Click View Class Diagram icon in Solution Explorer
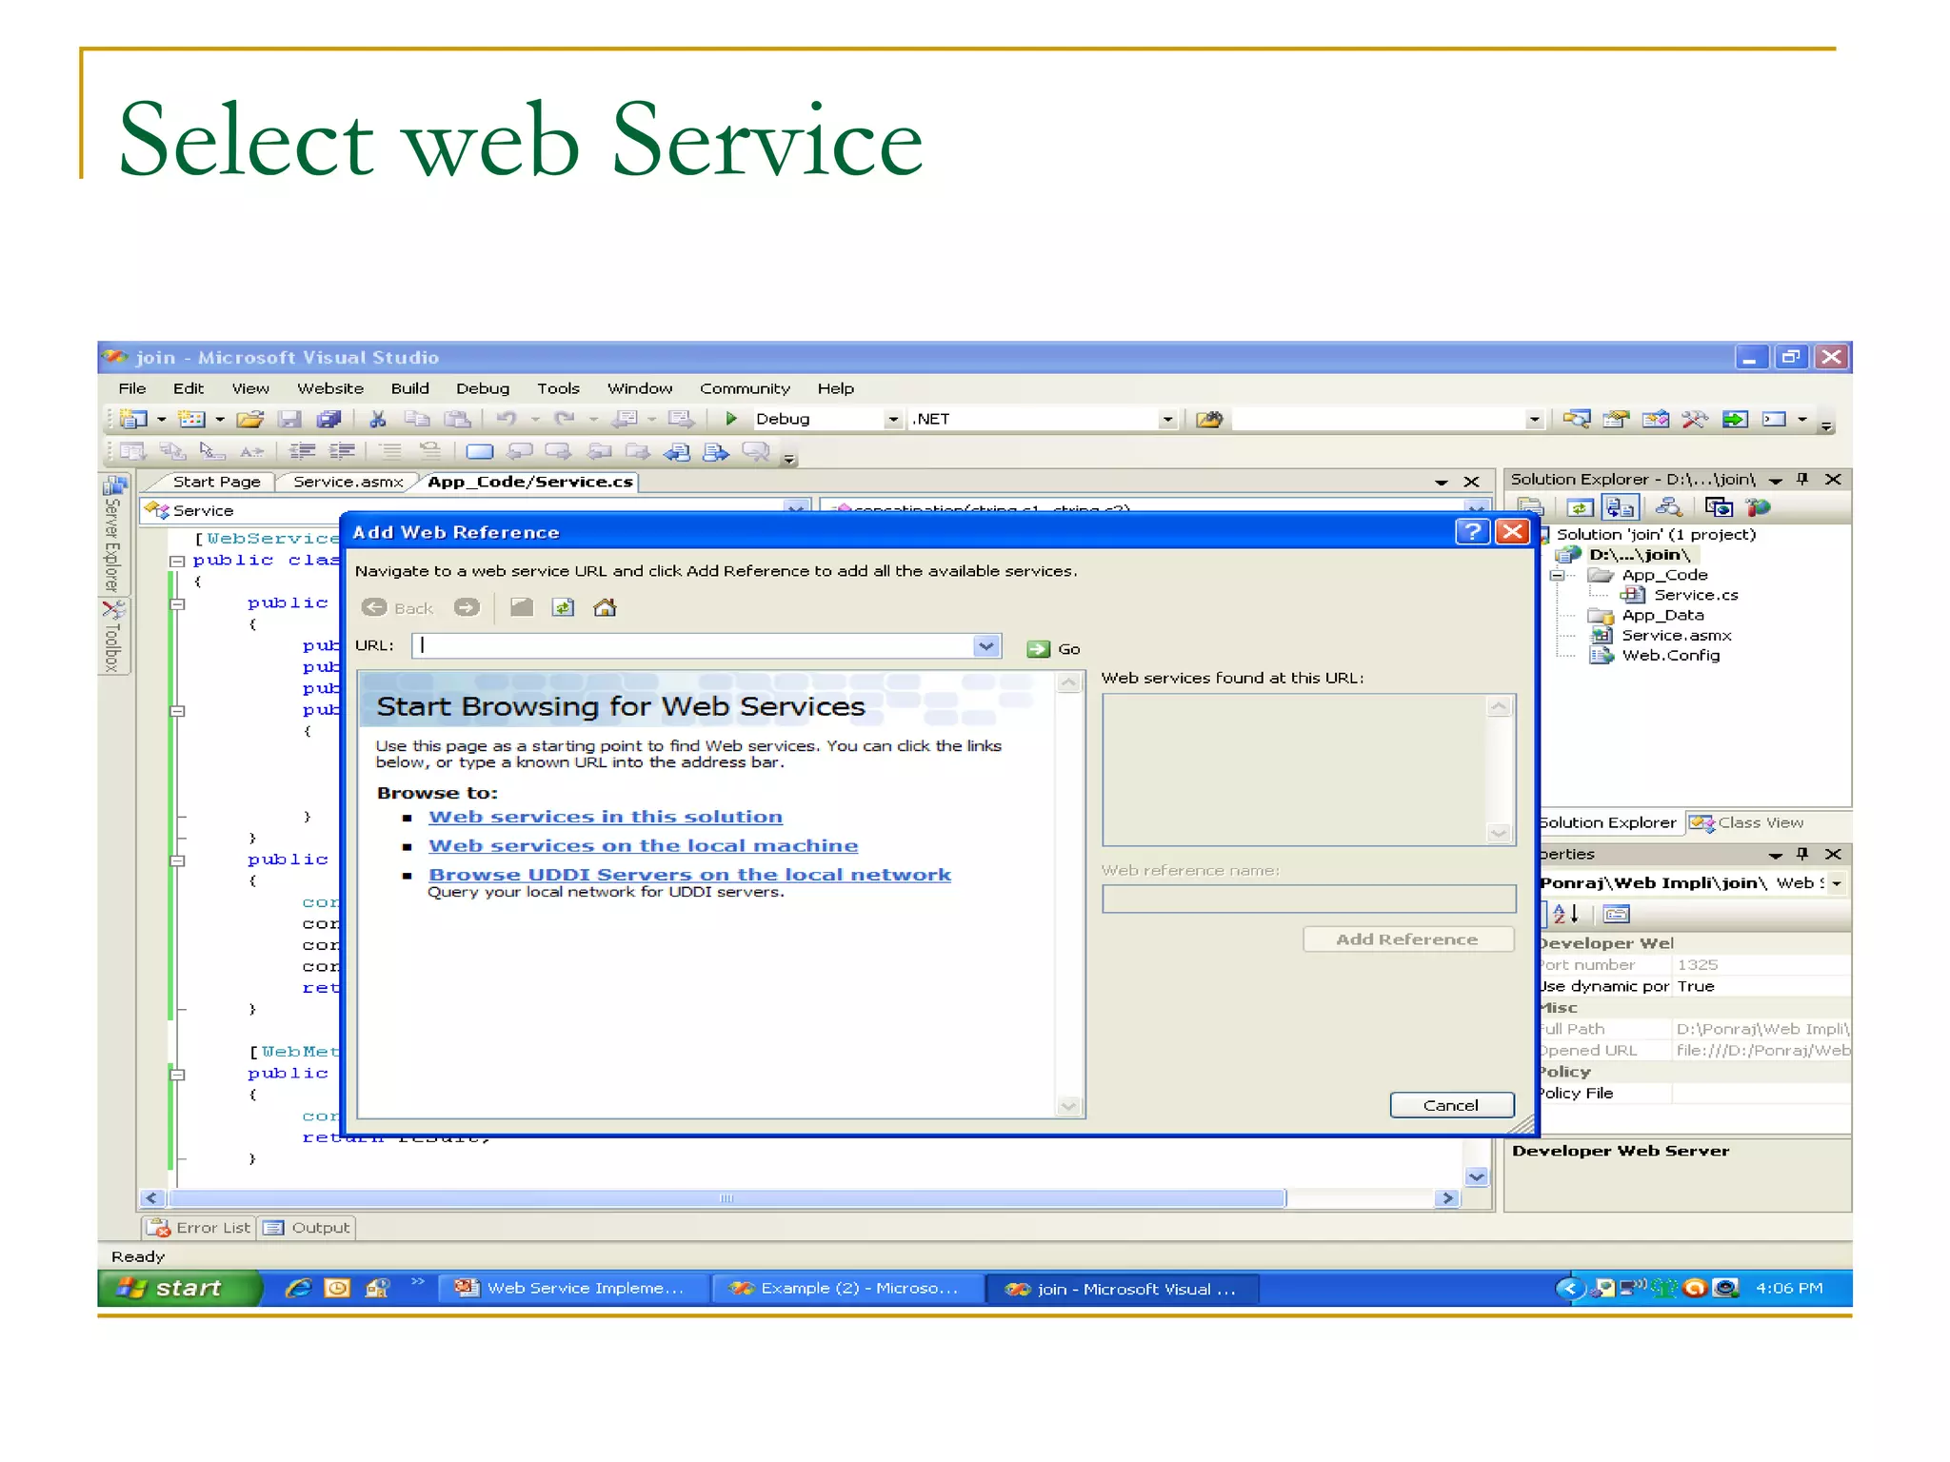This screenshot has height=1462, width=1950. click(1668, 507)
